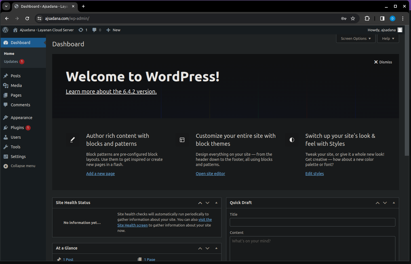The width and height of the screenshot is (411, 264).
Task: Expand the Screen Options dropdown
Action: (356, 39)
